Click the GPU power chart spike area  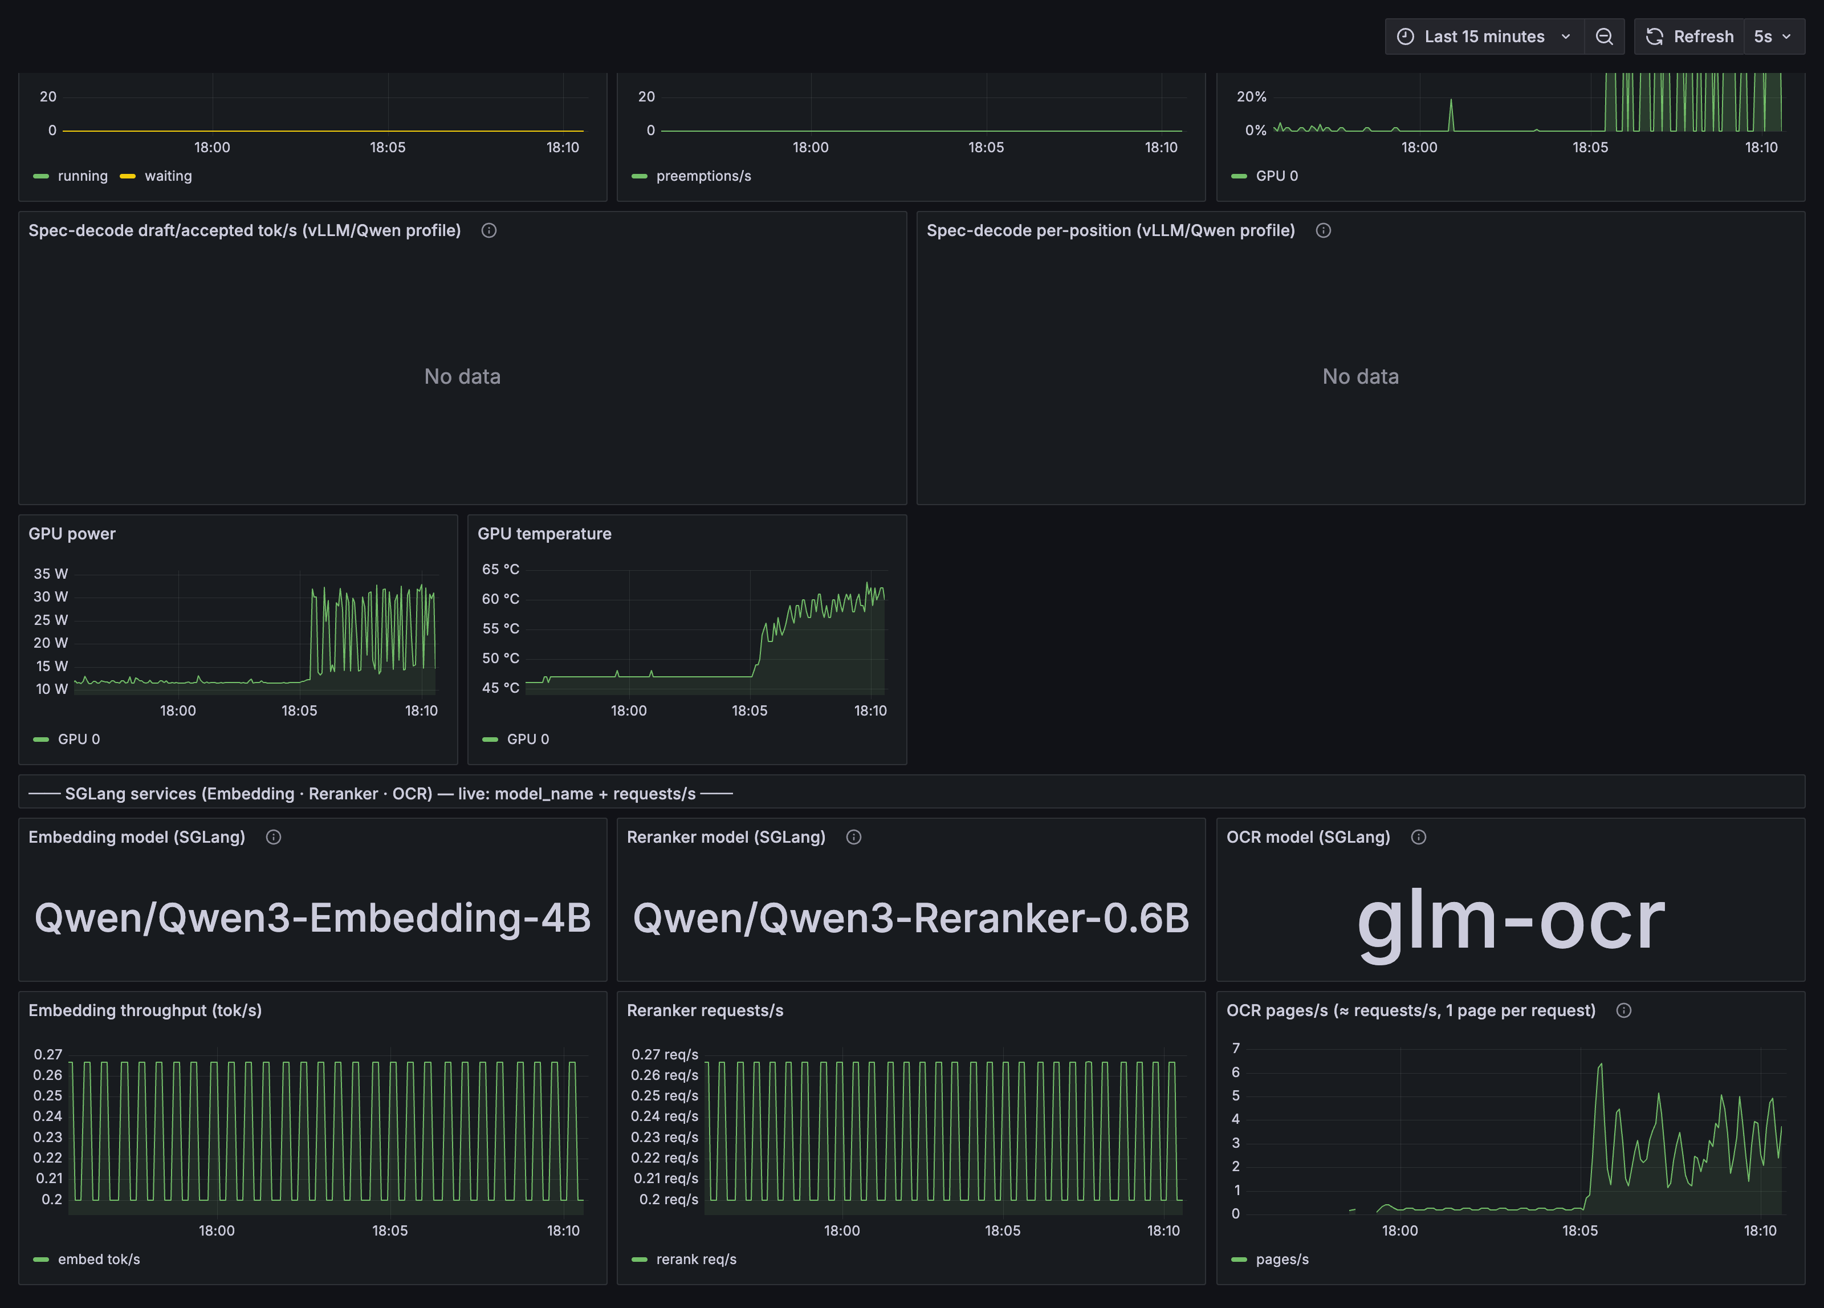(372, 631)
